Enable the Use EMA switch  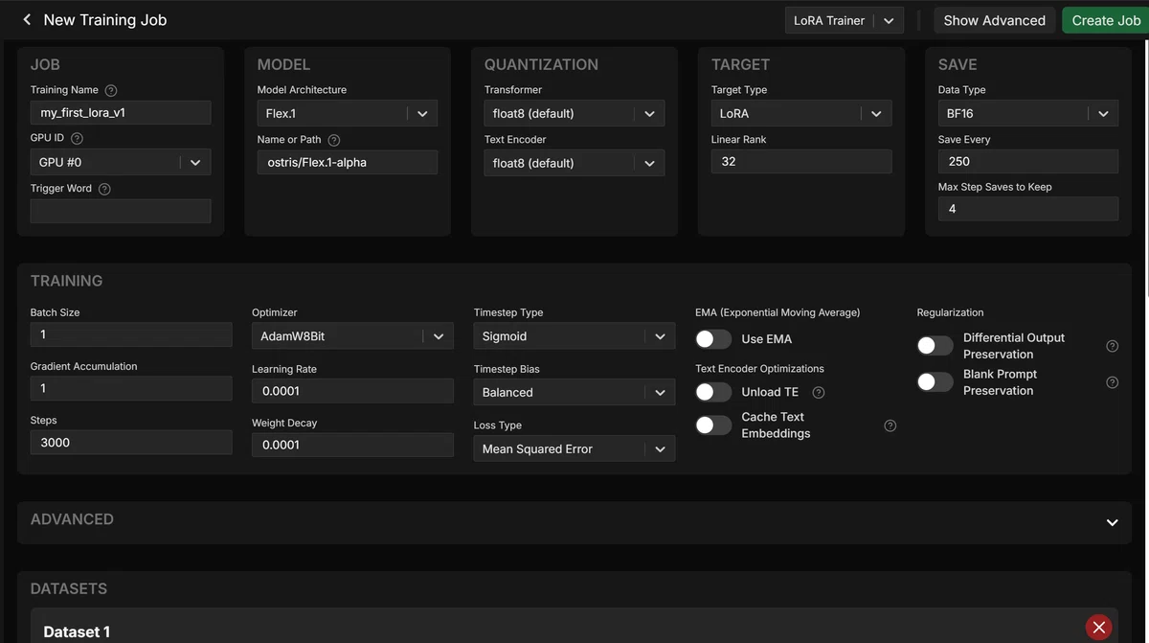(713, 339)
